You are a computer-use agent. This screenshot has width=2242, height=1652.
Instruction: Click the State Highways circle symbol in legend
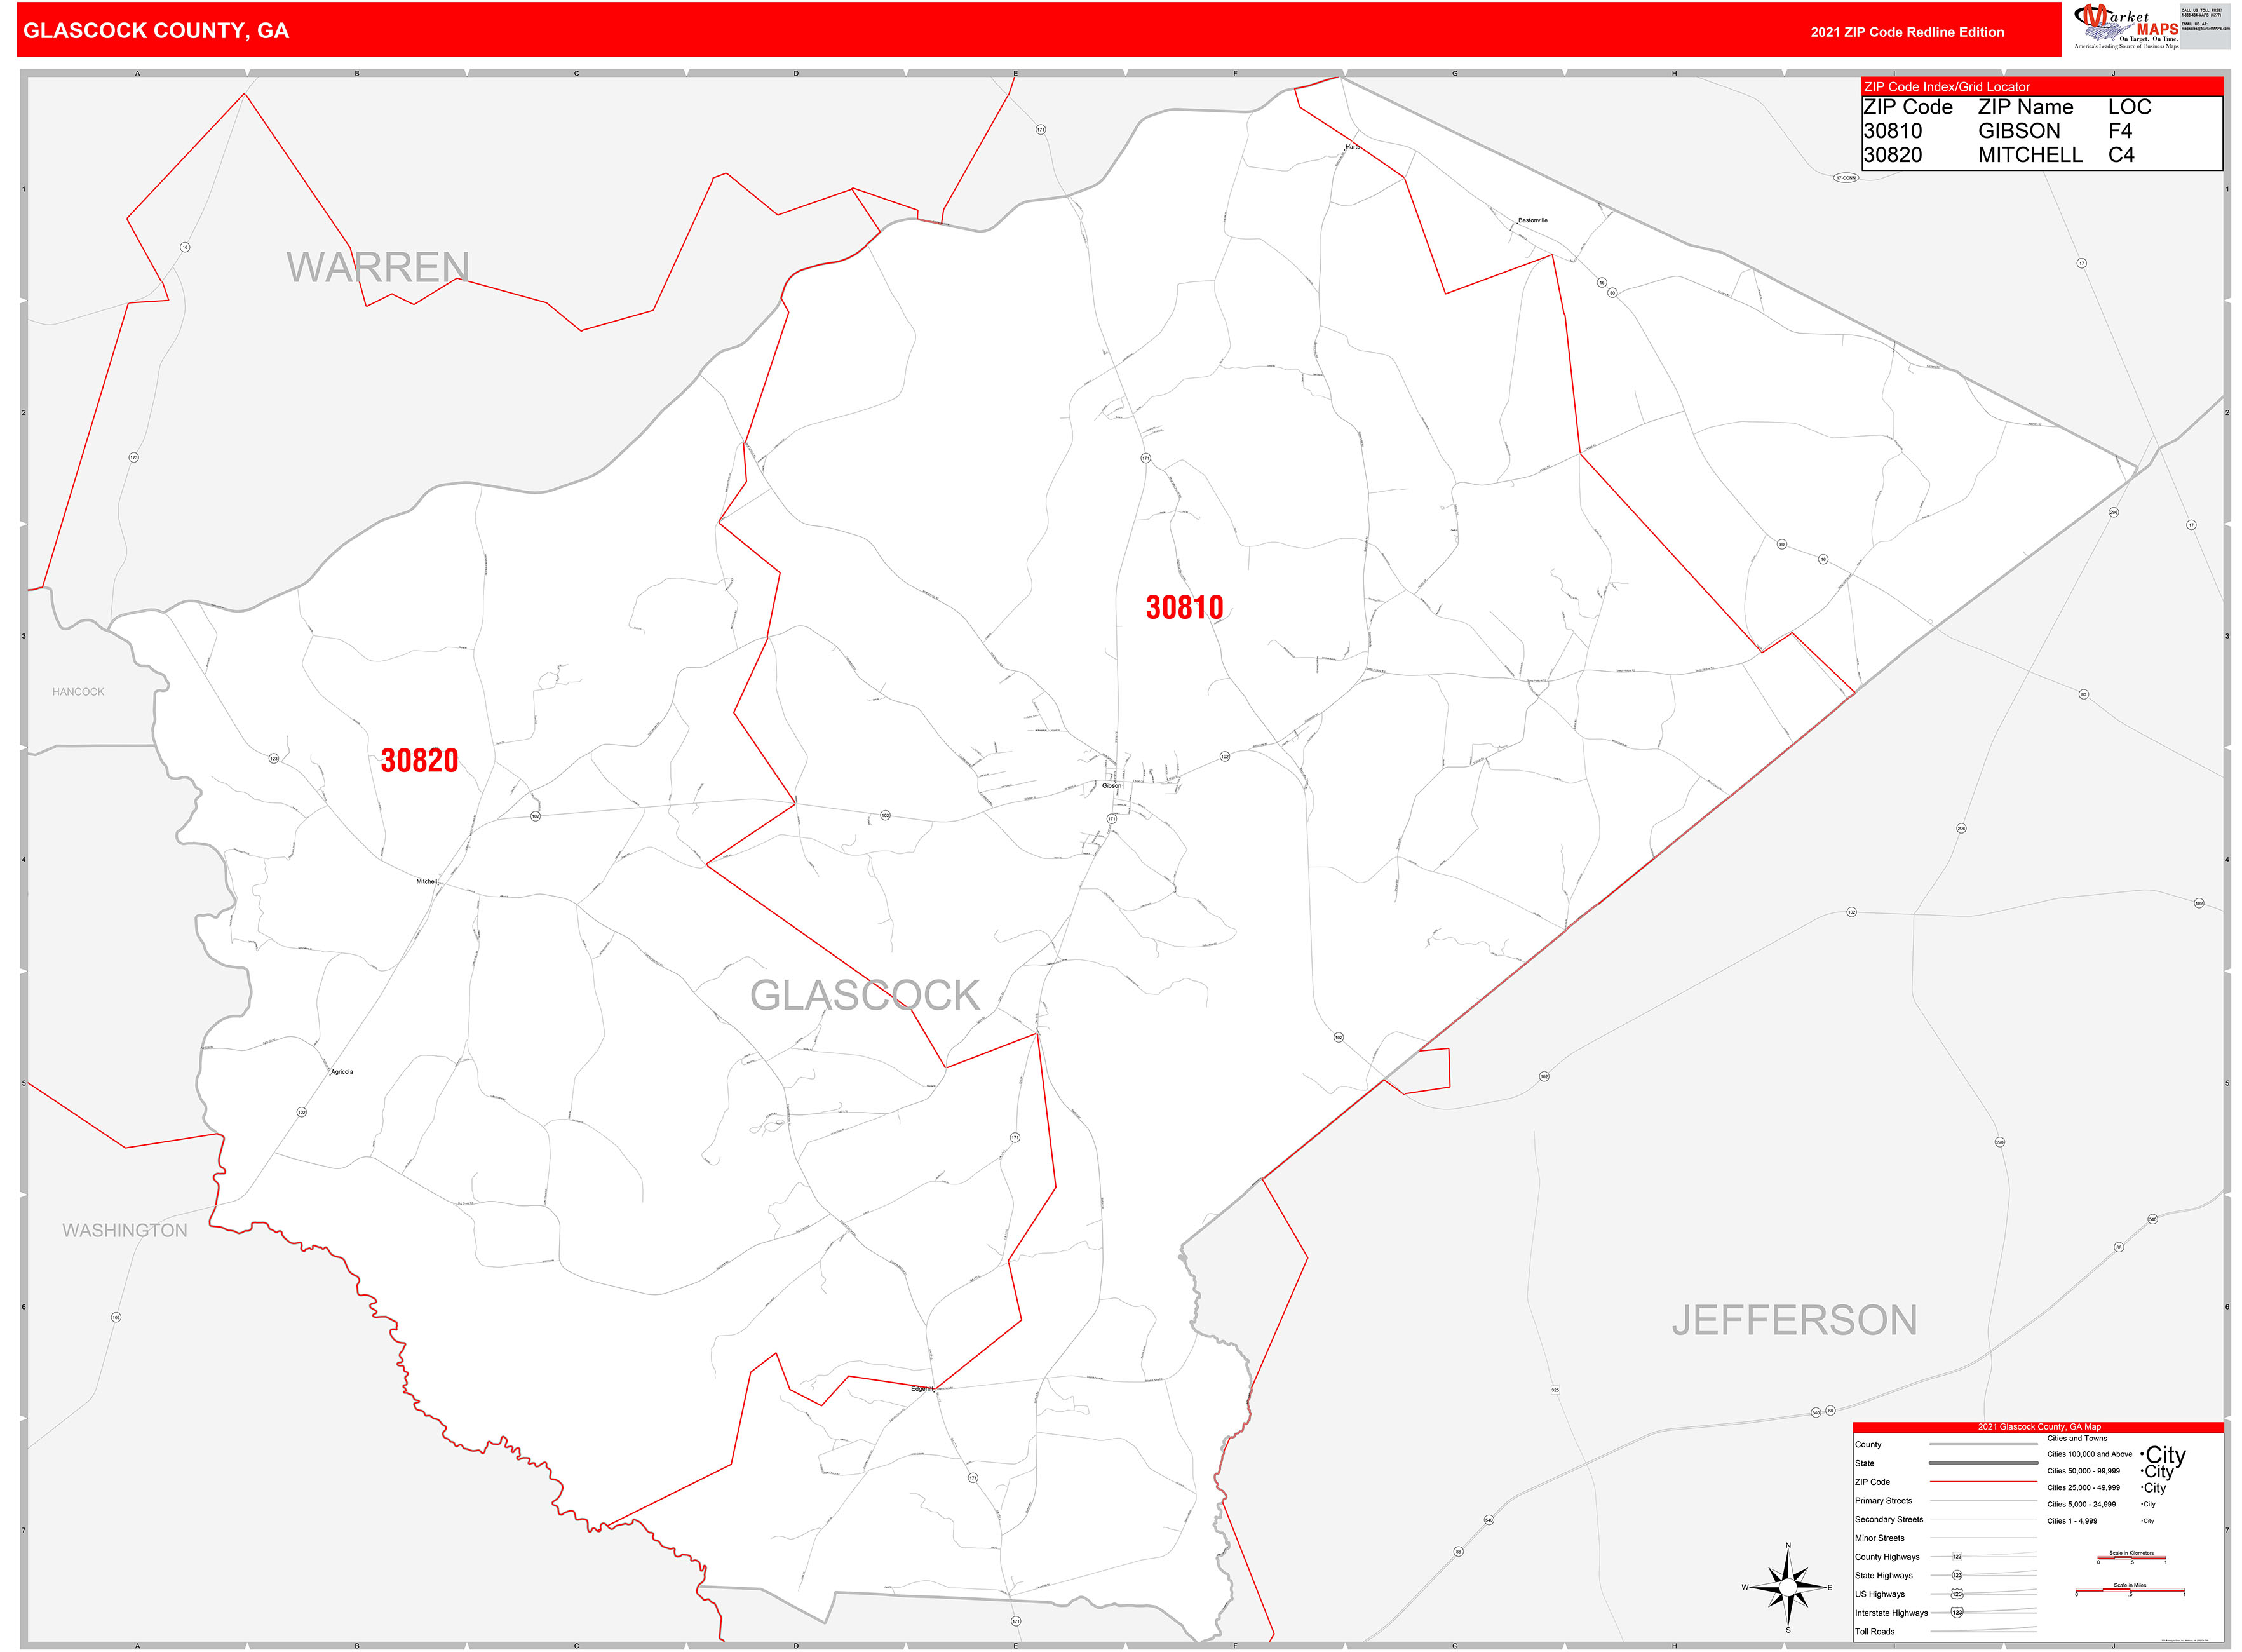(x=1958, y=1576)
